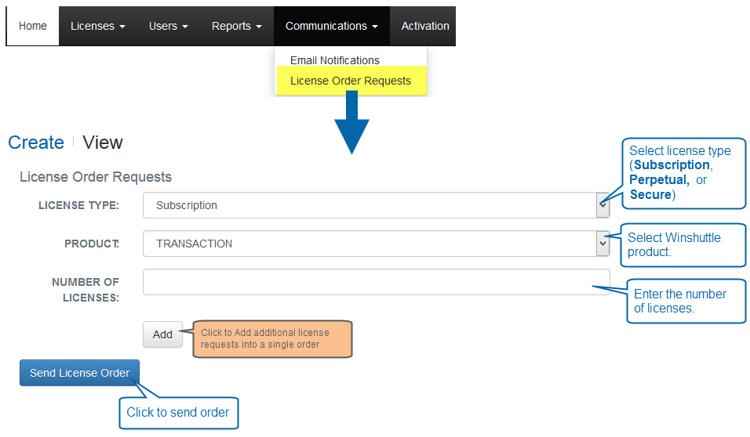750x437 pixels.
Task: Collapse the Communications menu
Action: pyautogui.click(x=331, y=26)
